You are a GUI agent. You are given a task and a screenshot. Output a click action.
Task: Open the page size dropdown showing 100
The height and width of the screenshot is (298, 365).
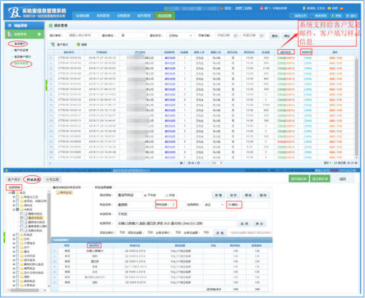click(x=217, y=163)
